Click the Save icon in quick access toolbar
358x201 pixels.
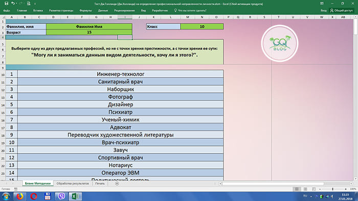point(6,4)
